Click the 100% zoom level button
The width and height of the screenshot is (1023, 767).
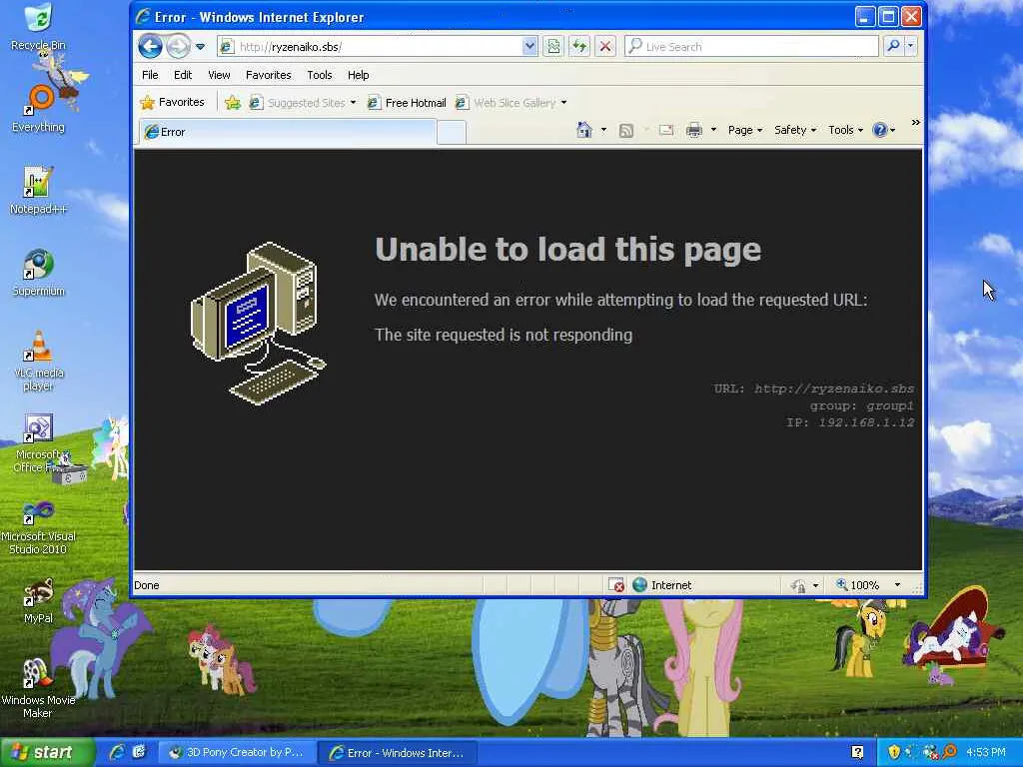coord(858,585)
